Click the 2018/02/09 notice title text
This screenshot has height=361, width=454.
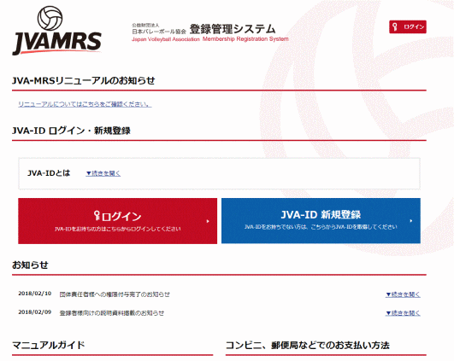pos(112,313)
